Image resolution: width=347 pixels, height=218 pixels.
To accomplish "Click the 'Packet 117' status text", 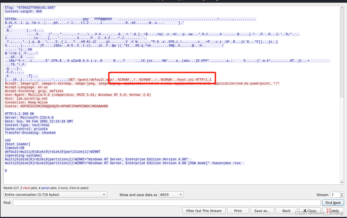I will tap(46, 188).
